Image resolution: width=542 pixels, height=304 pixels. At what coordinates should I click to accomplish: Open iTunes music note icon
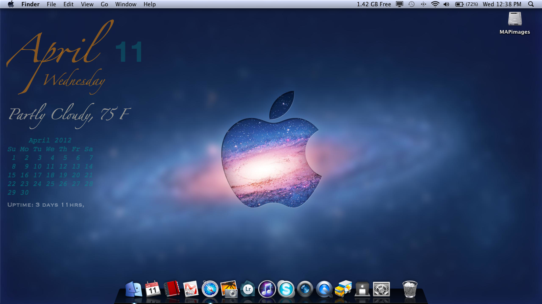click(267, 289)
